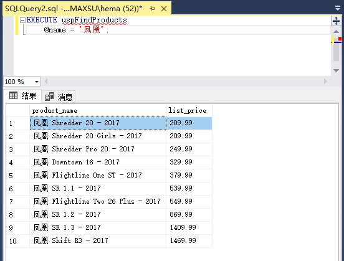Click the editor vertical scroll up arrow

[336, 32]
